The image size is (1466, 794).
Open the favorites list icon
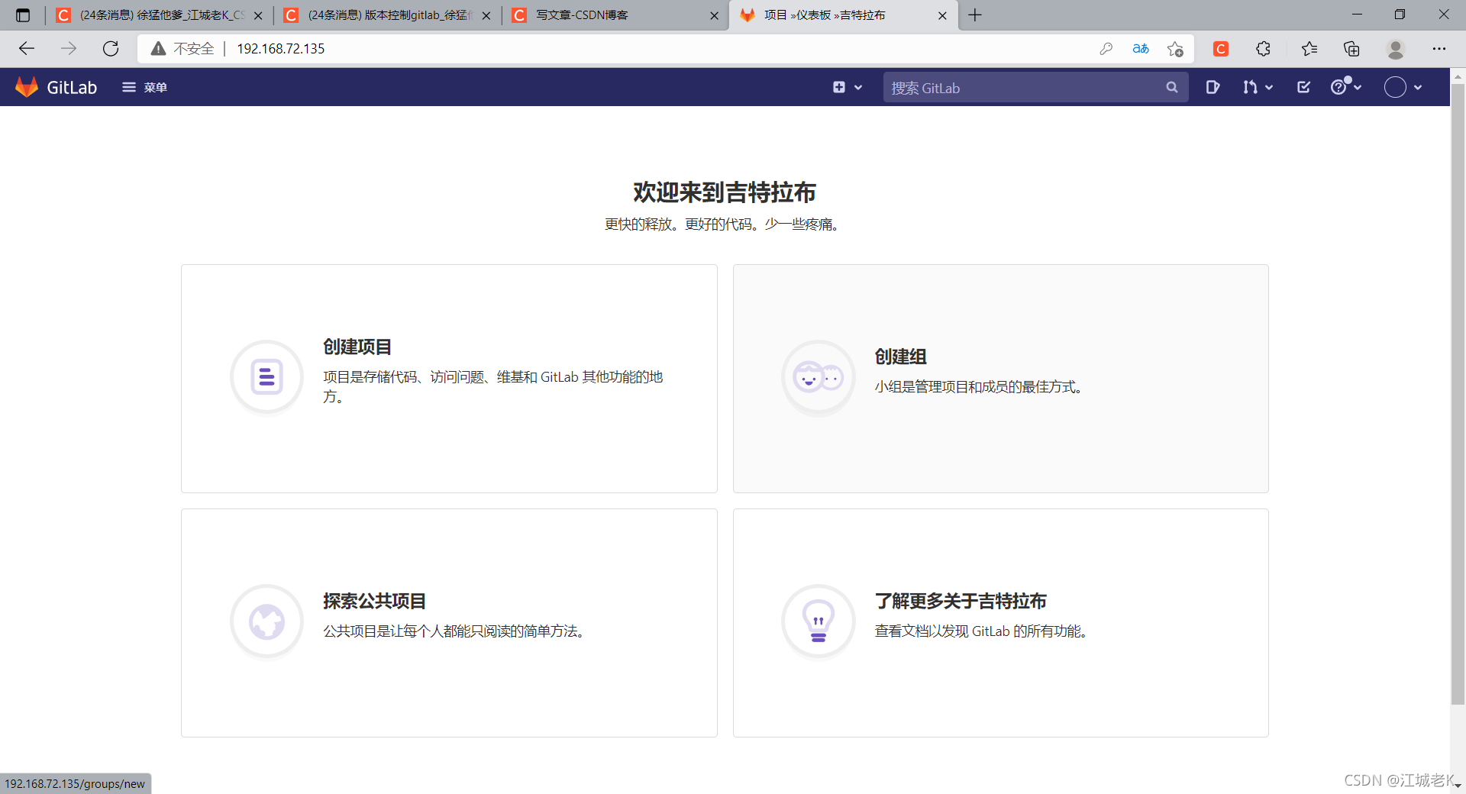pyautogui.click(x=1309, y=49)
